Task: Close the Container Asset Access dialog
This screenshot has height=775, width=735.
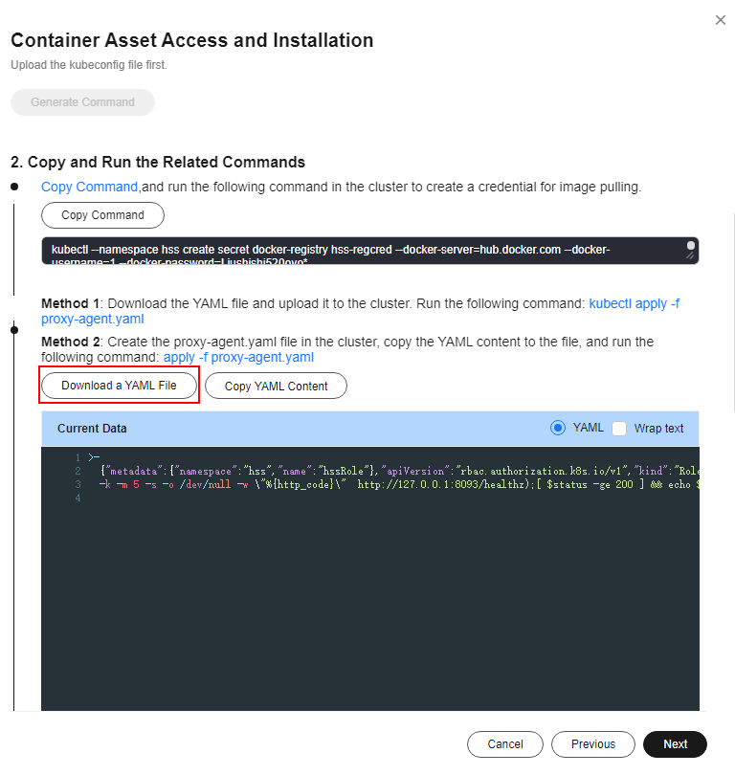Action: 721,20
